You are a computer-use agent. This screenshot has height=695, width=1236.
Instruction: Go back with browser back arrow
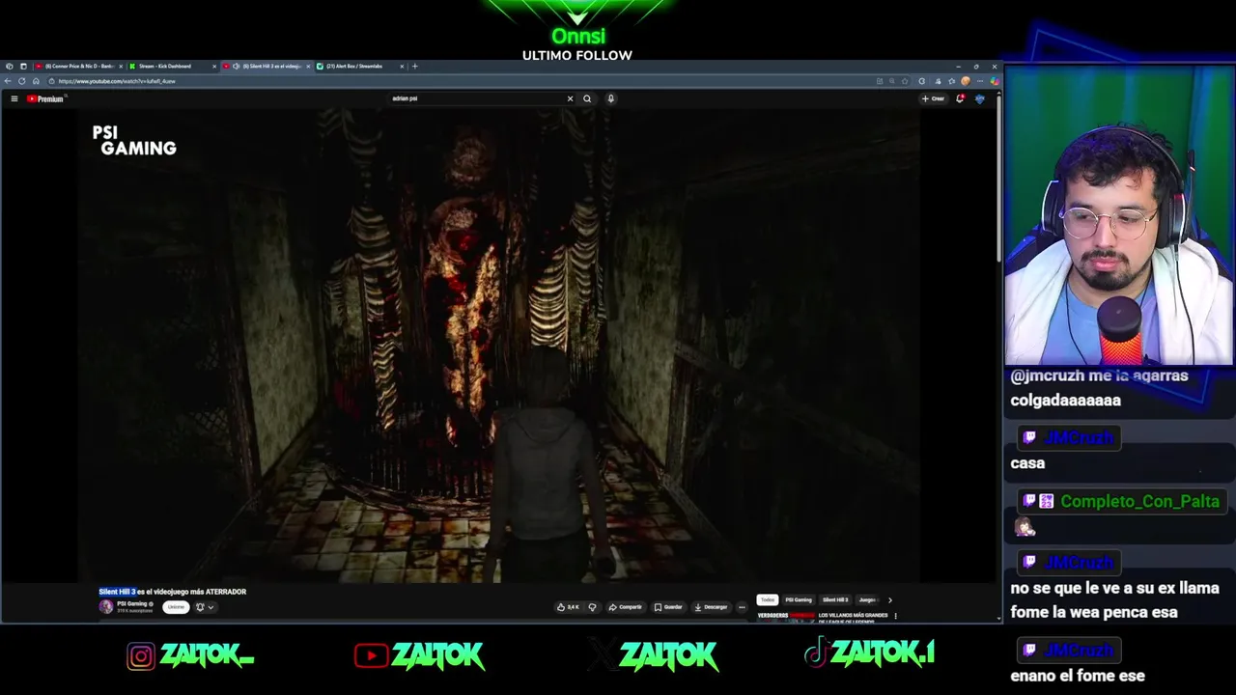8,81
